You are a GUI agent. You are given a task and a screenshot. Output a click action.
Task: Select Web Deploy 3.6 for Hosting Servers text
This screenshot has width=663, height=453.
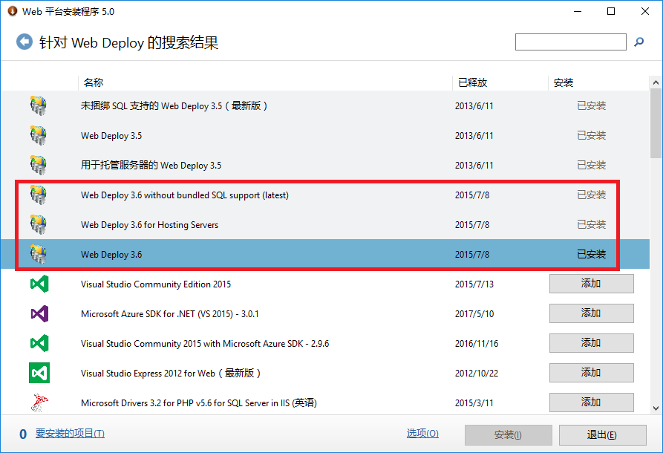[150, 224]
